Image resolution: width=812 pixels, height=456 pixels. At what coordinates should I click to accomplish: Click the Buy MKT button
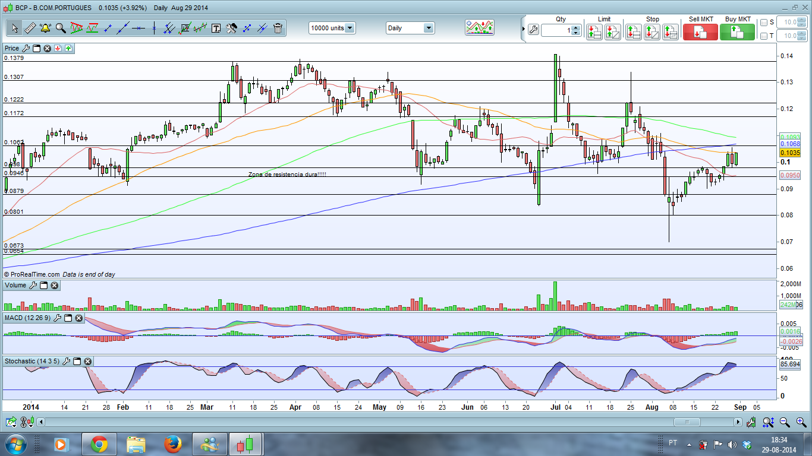coord(737,32)
